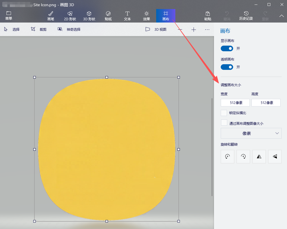Activate the 选择 select tool
This screenshot has height=229, width=287.
[12, 29]
